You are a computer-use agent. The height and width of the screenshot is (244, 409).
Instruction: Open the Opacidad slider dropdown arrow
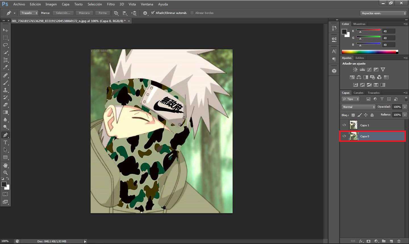point(405,107)
